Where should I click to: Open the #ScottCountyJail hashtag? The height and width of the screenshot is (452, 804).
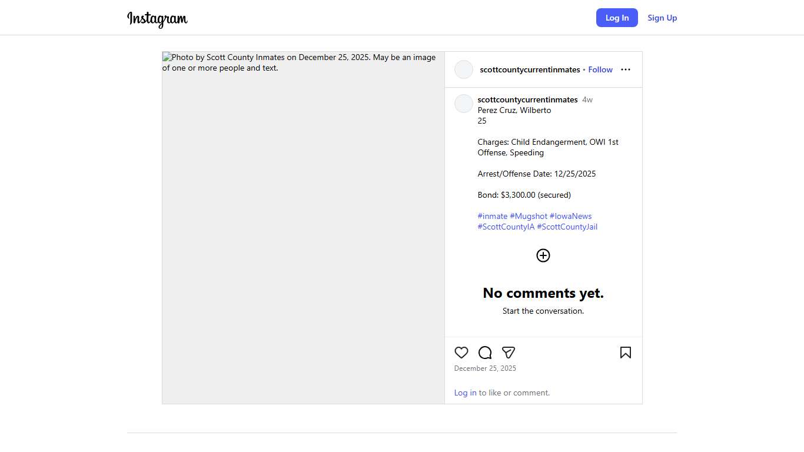567,227
